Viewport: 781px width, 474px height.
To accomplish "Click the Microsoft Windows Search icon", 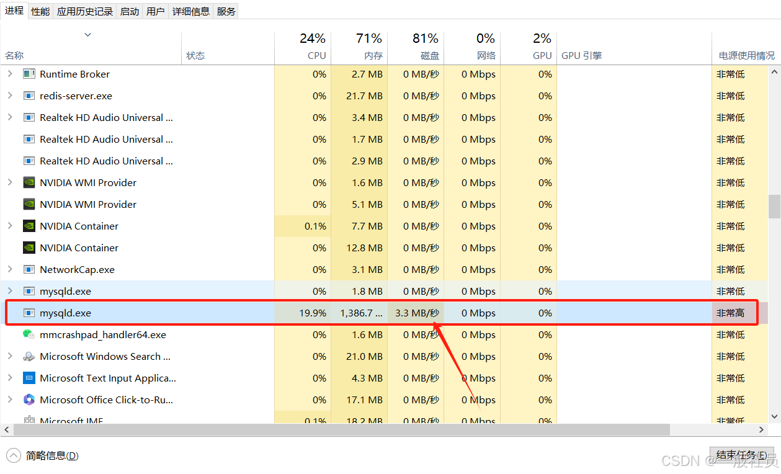I will pos(29,356).
